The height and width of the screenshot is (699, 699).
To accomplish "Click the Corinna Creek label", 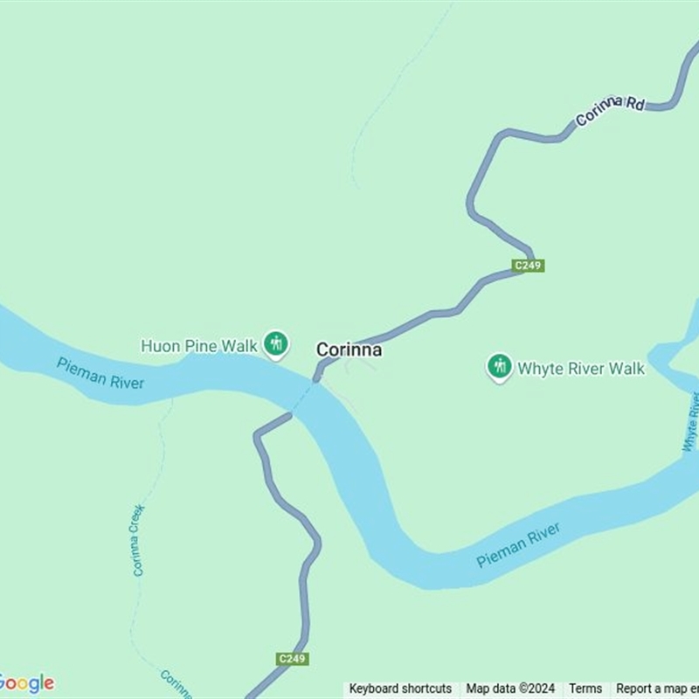I will (136, 540).
